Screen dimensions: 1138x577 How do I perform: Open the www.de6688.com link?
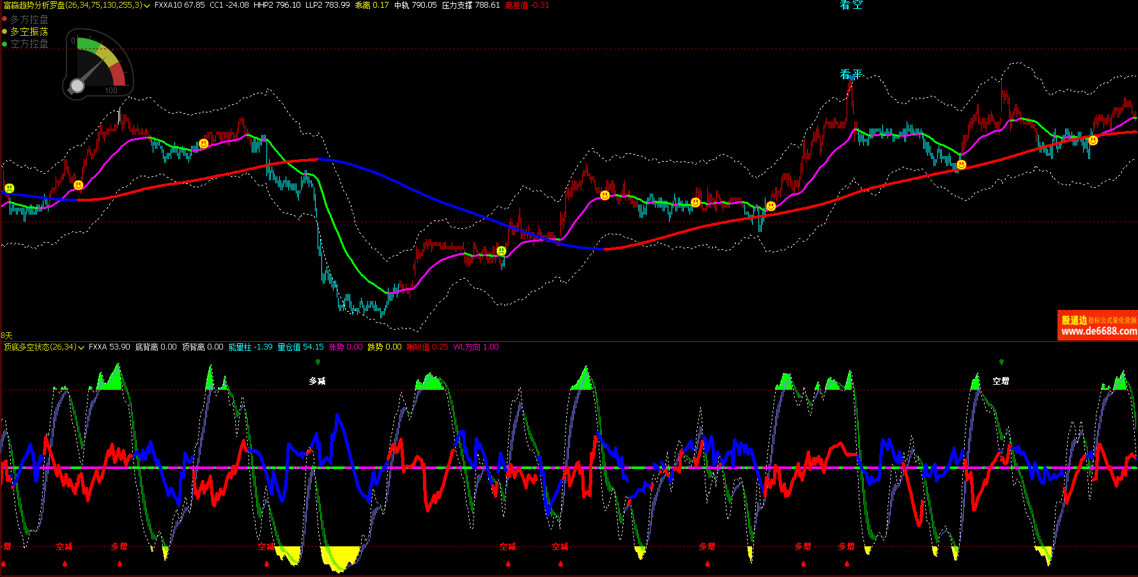pyautogui.click(x=1098, y=331)
